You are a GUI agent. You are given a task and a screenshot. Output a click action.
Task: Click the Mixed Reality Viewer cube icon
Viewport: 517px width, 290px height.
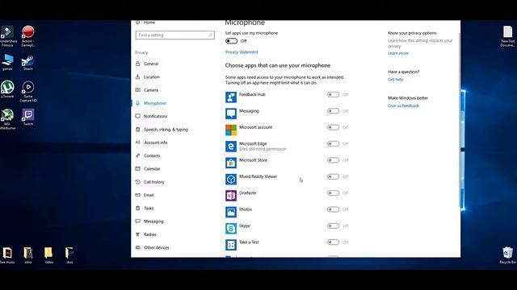231,179
